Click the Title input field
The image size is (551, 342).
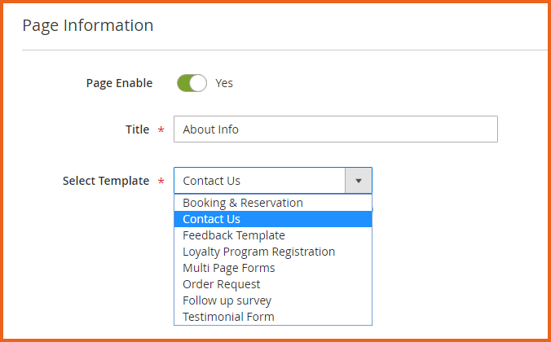click(335, 129)
